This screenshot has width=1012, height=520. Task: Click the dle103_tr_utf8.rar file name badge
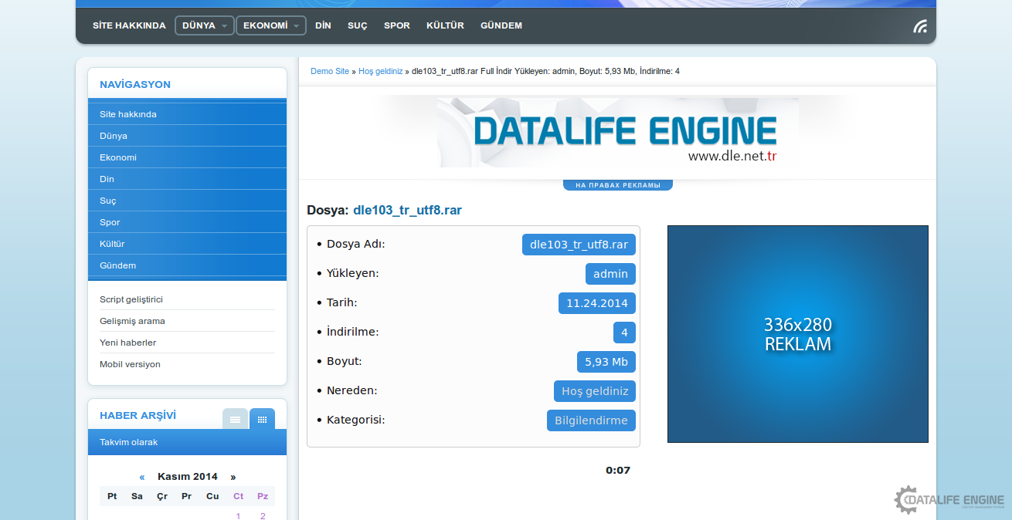tap(579, 245)
